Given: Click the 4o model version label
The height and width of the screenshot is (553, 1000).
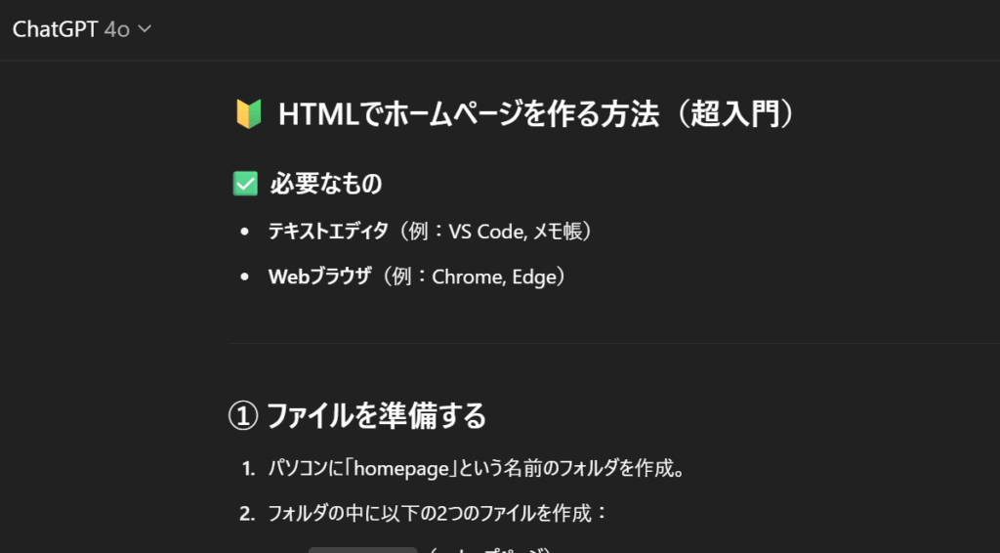Looking at the screenshot, I should coord(116,29).
